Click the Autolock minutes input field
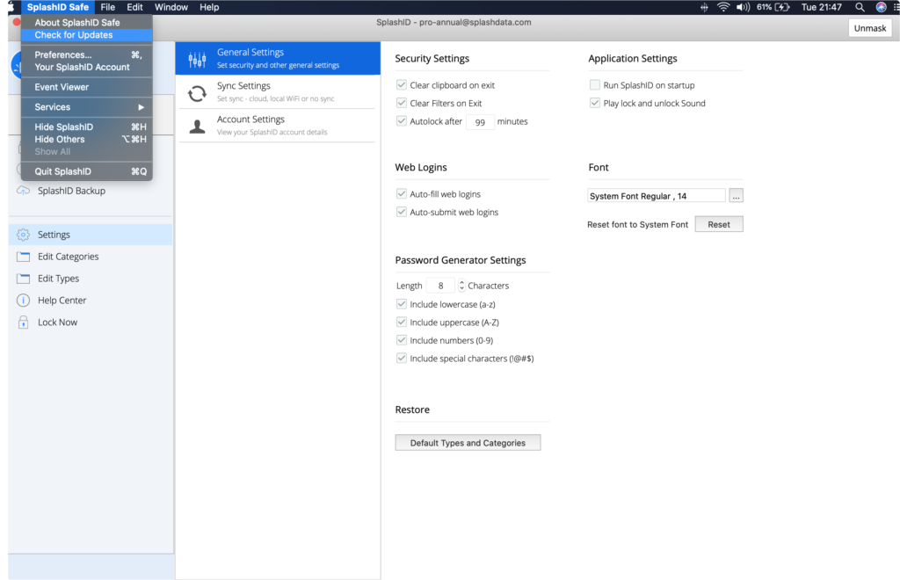 coord(480,122)
